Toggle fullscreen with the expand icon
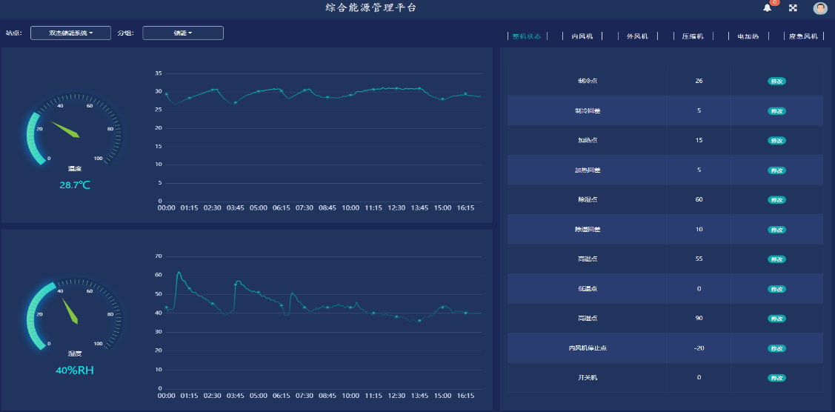 (x=793, y=8)
